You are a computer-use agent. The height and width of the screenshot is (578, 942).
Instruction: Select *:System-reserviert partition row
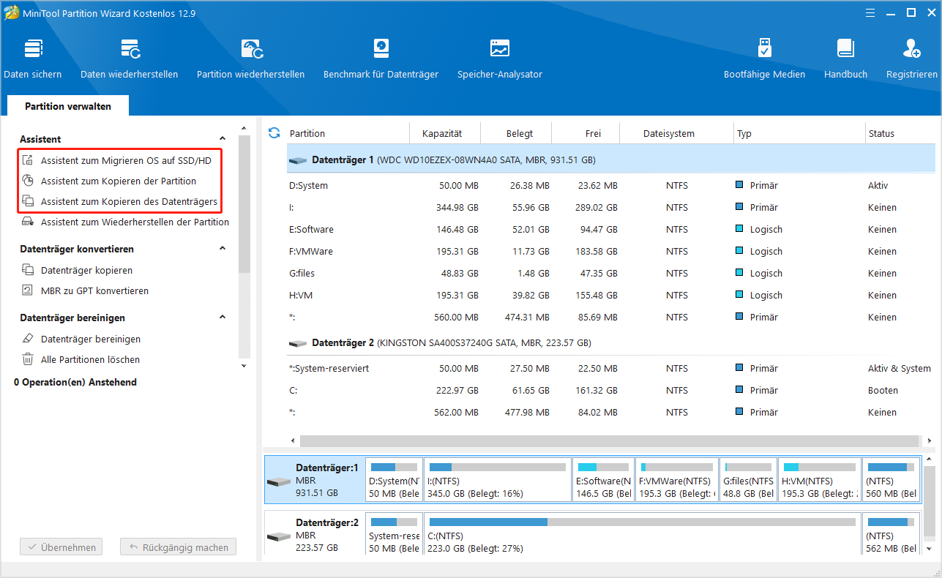[x=610, y=368]
